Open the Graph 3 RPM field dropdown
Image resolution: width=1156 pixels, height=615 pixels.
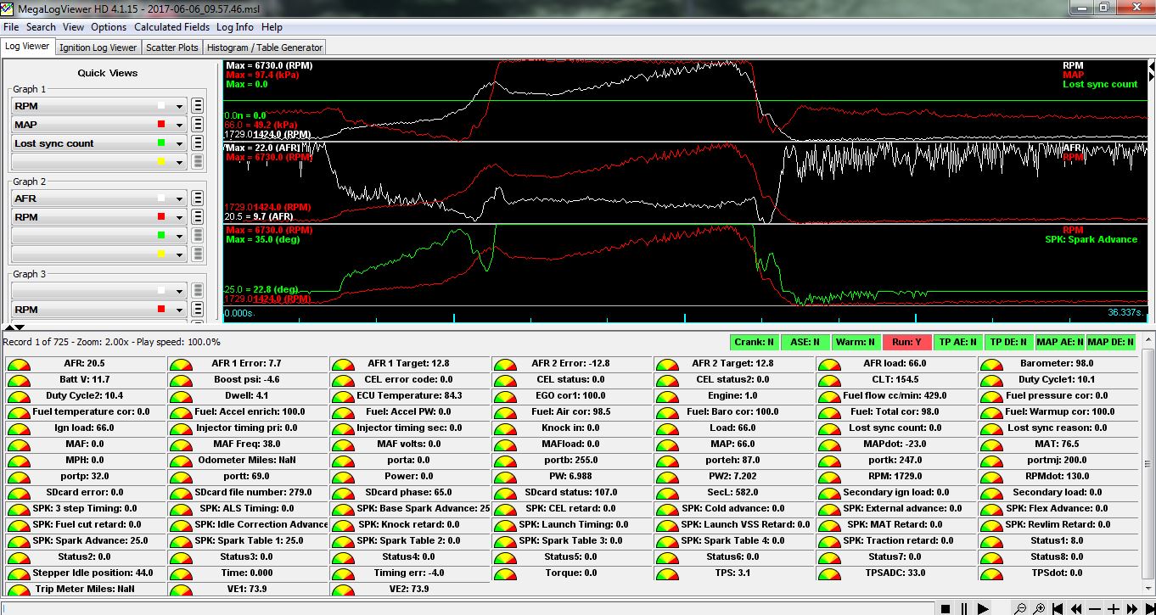tap(179, 310)
